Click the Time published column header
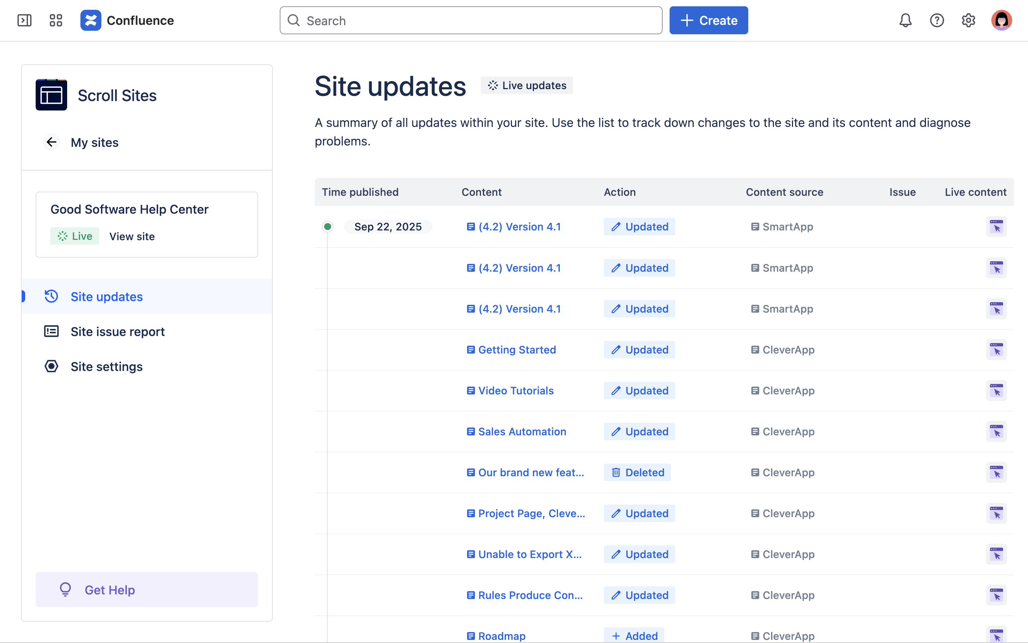This screenshot has width=1028, height=643. click(x=360, y=192)
